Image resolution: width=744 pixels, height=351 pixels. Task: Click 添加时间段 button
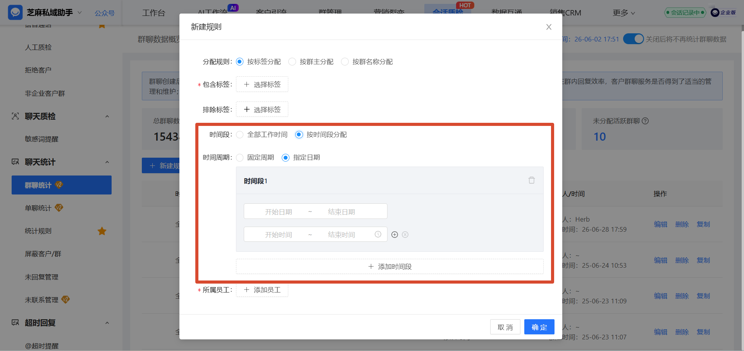tap(390, 267)
